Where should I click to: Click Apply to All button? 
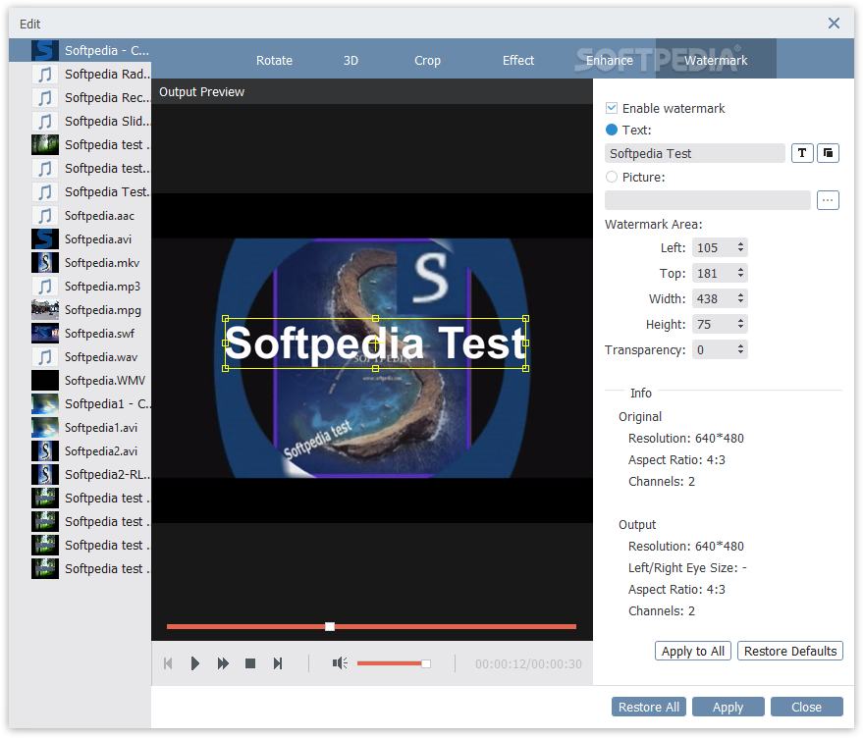coord(693,651)
